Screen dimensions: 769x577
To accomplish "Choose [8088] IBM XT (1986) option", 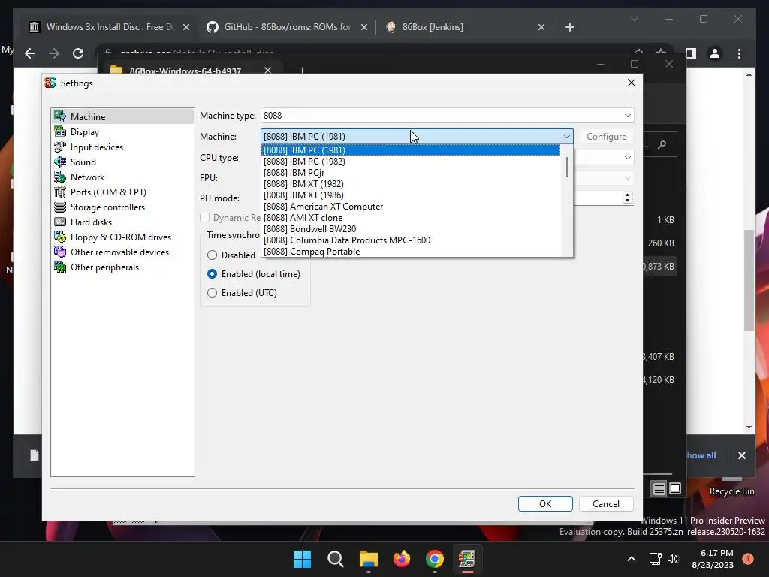I will (x=411, y=195).
